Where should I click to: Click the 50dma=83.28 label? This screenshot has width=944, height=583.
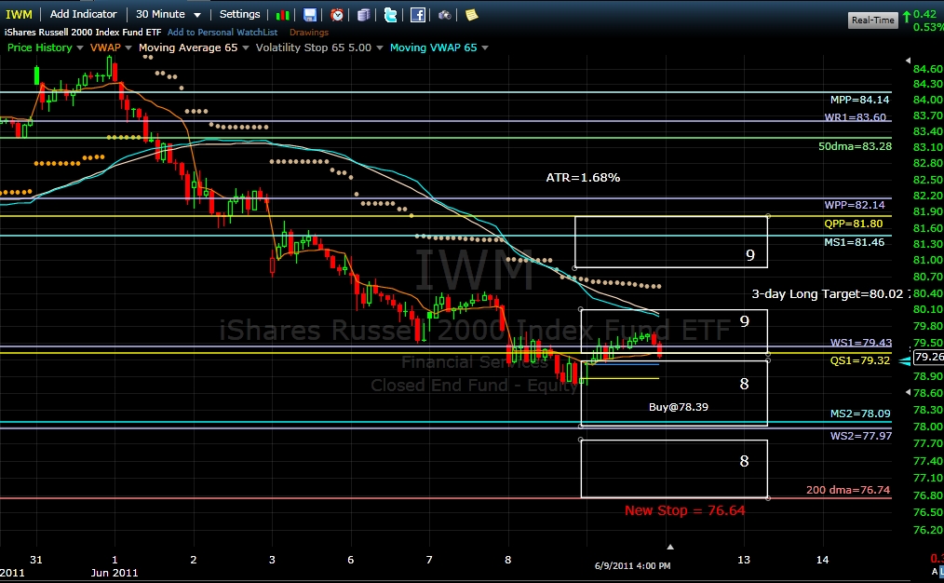[855, 146]
